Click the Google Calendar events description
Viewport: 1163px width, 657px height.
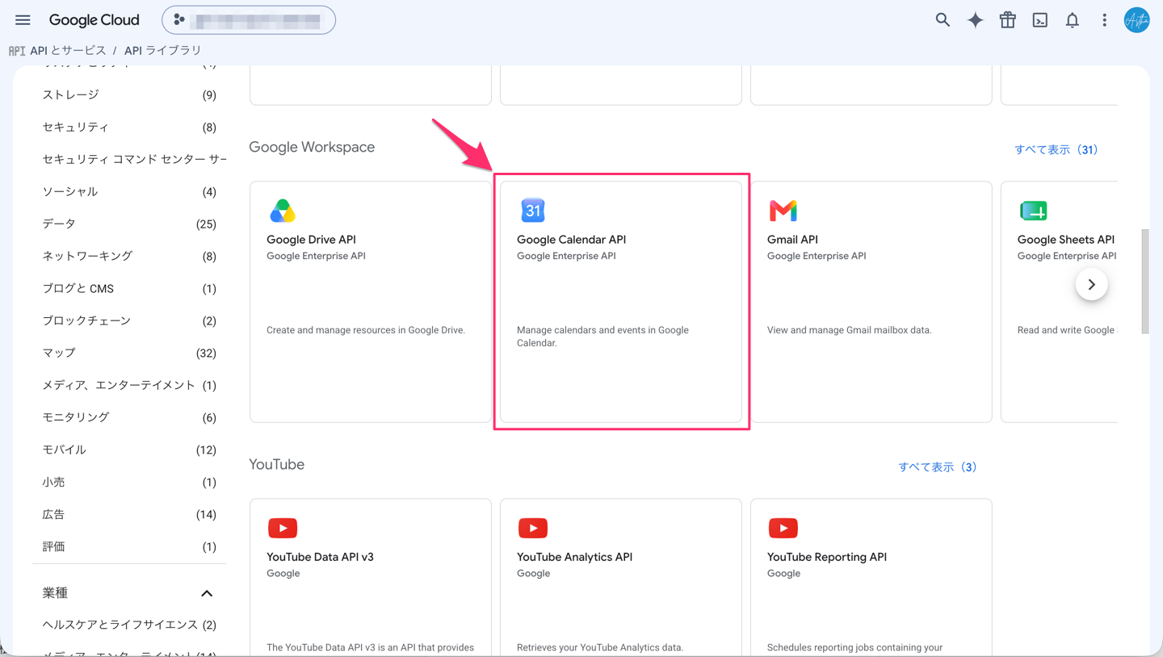602,337
